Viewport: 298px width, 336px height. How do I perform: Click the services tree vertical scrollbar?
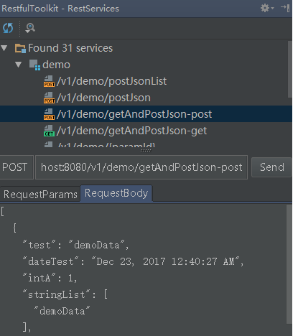click(x=289, y=70)
